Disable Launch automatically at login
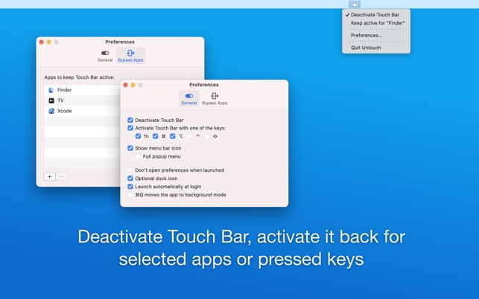 pos(130,187)
